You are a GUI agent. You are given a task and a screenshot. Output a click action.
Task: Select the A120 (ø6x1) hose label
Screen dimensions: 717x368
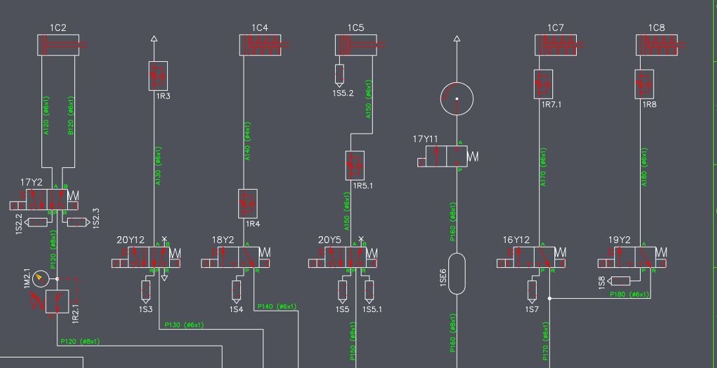point(45,115)
